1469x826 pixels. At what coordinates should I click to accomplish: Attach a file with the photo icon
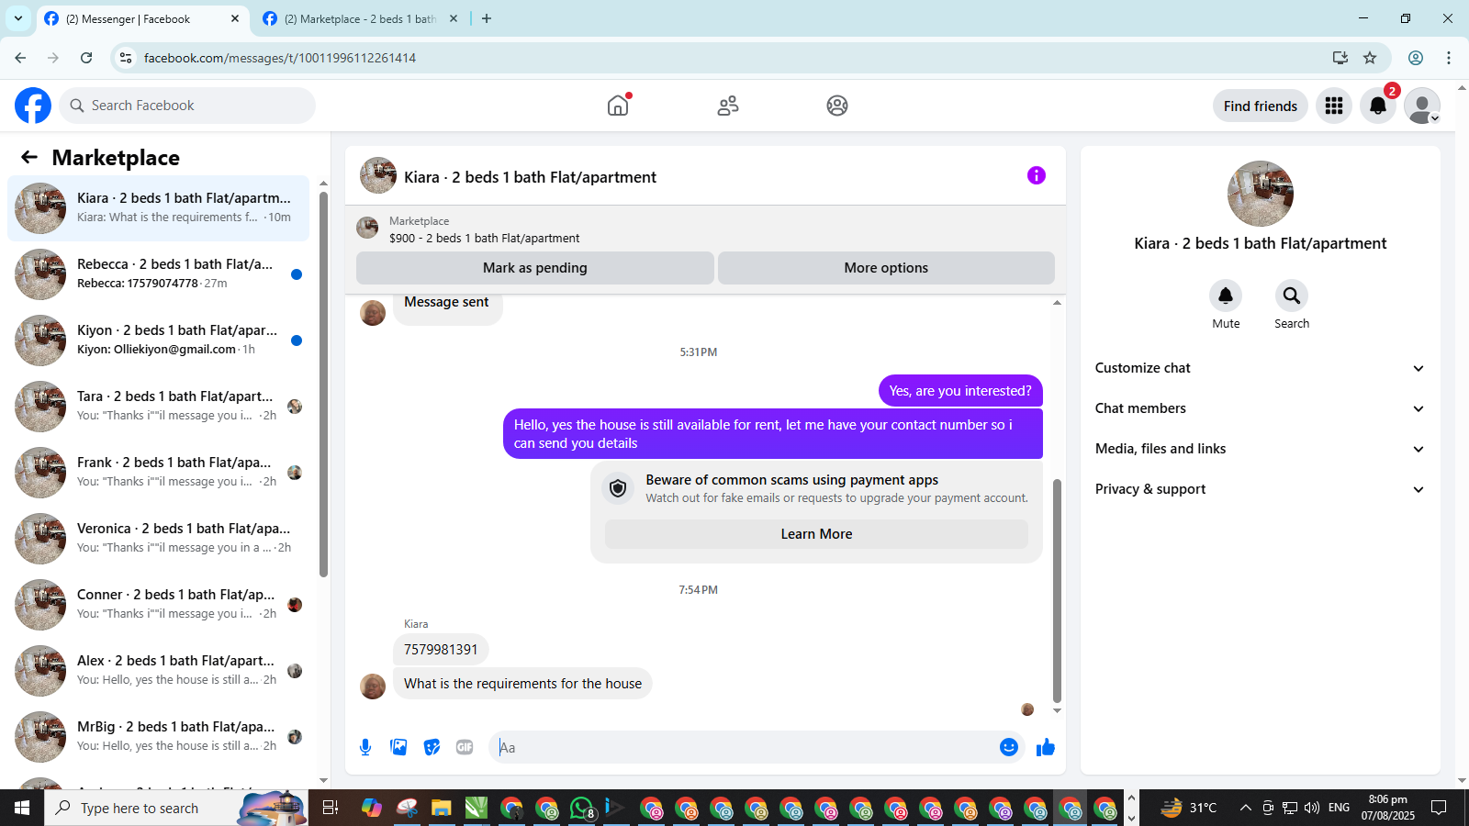coord(398,747)
